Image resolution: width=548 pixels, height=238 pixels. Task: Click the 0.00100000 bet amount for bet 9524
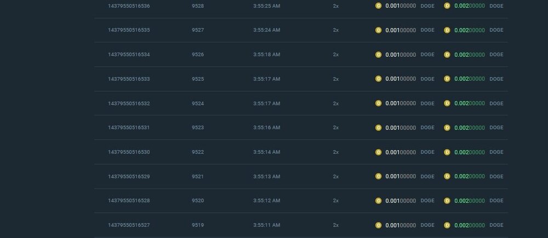click(x=401, y=103)
